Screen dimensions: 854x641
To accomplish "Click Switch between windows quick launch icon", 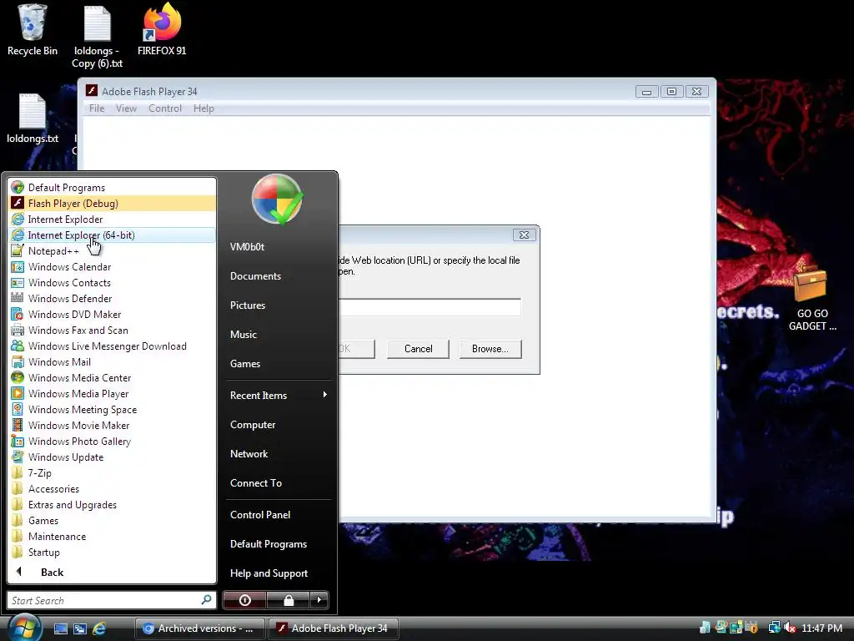I will coord(80,628).
